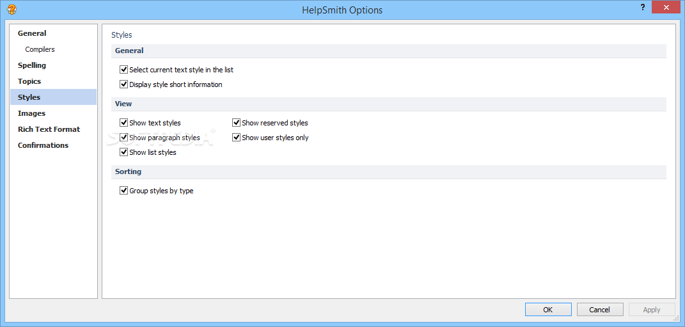Click the Cancel button

point(599,310)
